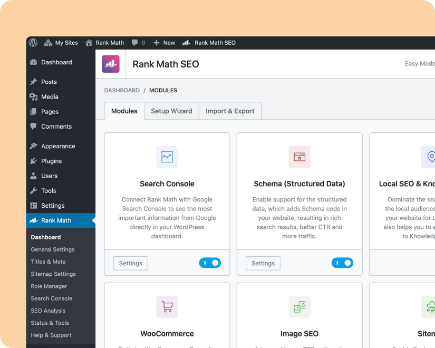Click the MODULES breadcrumb text
Screen dimensions: 435x348
point(163,91)
